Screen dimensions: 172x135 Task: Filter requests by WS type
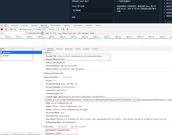pyautogui.click(x=79, y=33)
